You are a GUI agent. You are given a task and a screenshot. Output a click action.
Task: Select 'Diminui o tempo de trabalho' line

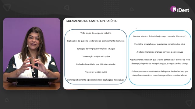160,36
